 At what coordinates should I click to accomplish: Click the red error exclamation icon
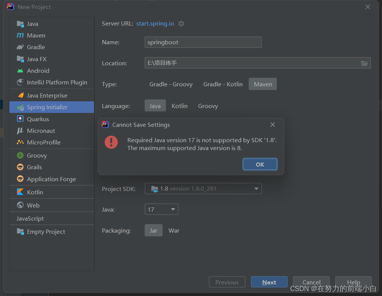[x=111, y=142]
